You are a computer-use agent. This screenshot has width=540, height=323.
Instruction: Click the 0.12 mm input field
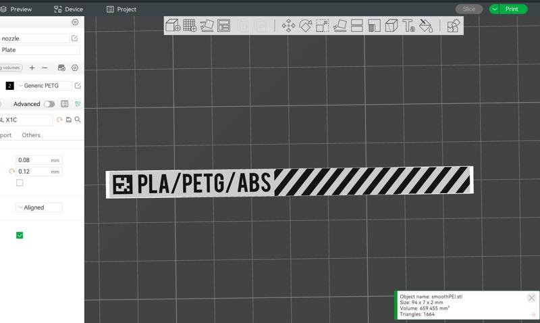coord(39,172)
